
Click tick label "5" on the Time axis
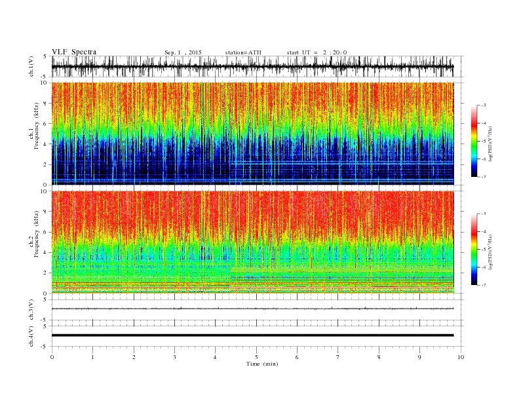coord(256,357)
